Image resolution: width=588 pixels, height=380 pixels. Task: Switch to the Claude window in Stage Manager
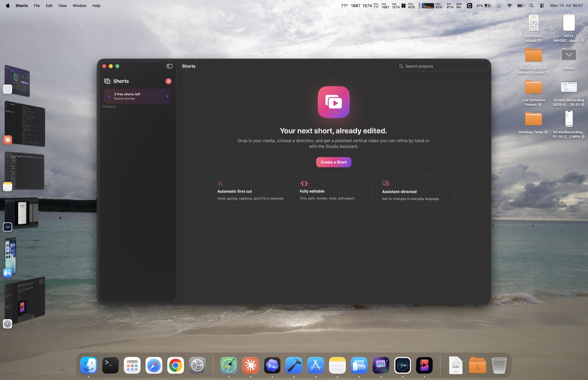(24, 124)
